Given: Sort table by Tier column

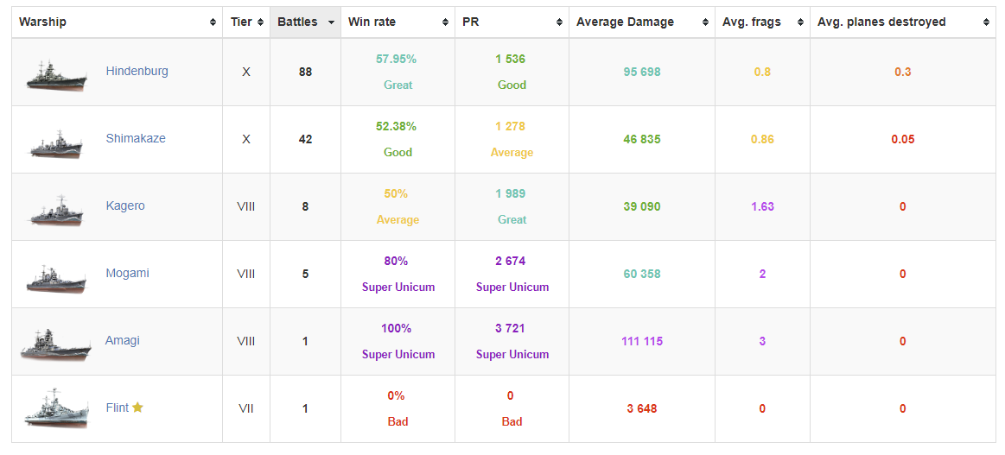Looking at the screenshot, I should tap(246, 22).
